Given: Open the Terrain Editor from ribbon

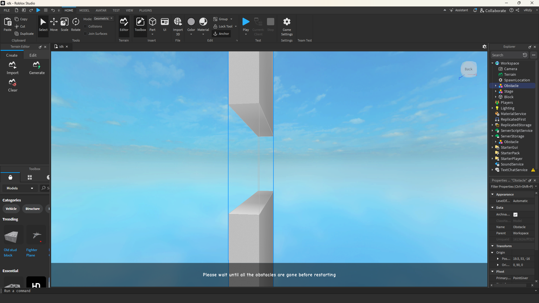Looking at the screenshot, I should click(124, 25).
